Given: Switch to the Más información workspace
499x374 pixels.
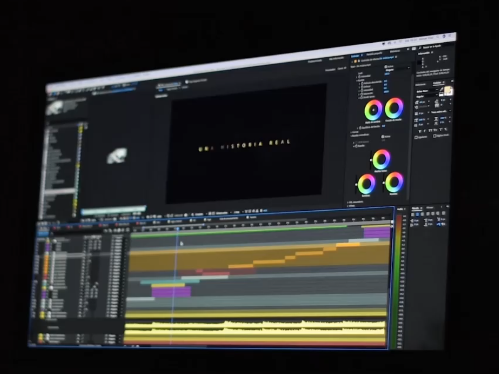Looking at the screenshot, I should tap(336, 58).
